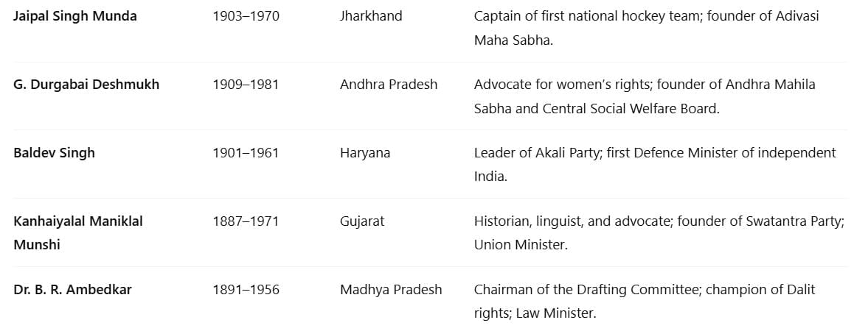Viewport: 854px width, 331px height.
Task: Click the Madhya Pradesh cell
Action: [391, 291]
